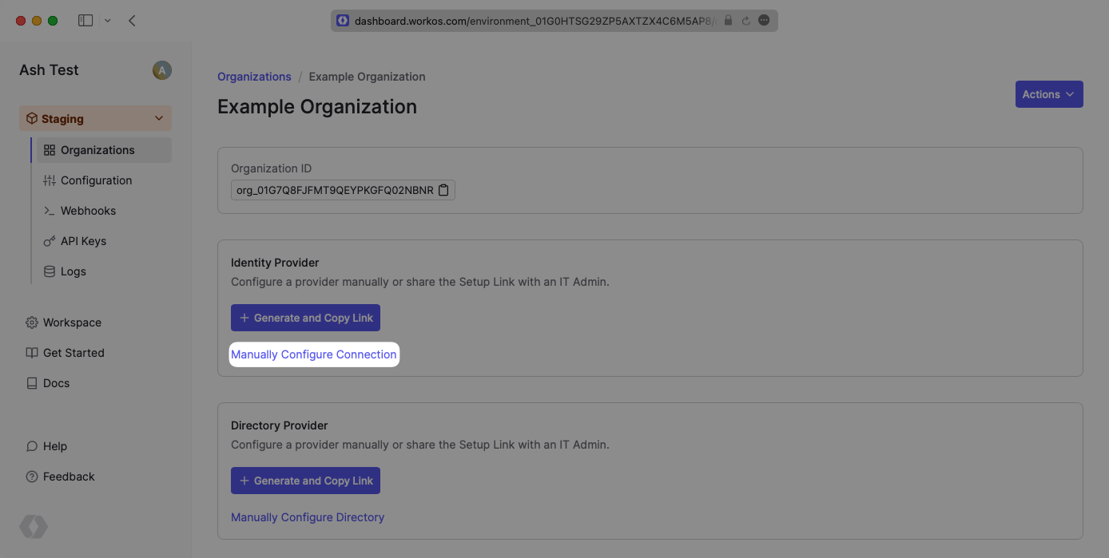
Task: Open API Keys page
Action: pos(83,241)
